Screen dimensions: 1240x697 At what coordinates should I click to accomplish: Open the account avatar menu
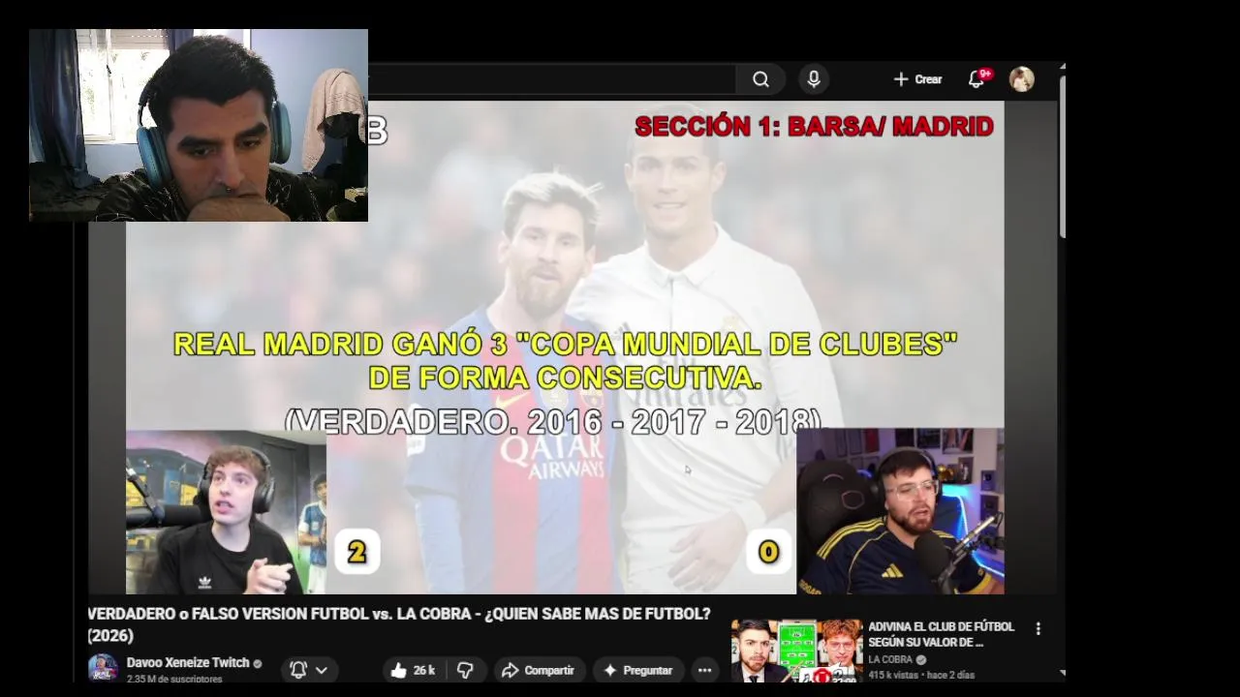point(1022,79)
